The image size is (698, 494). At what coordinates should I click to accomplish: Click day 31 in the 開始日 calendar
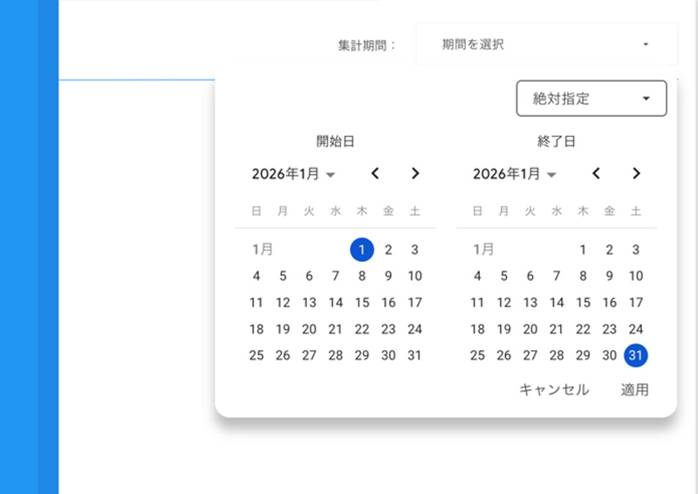click(415, 355)
